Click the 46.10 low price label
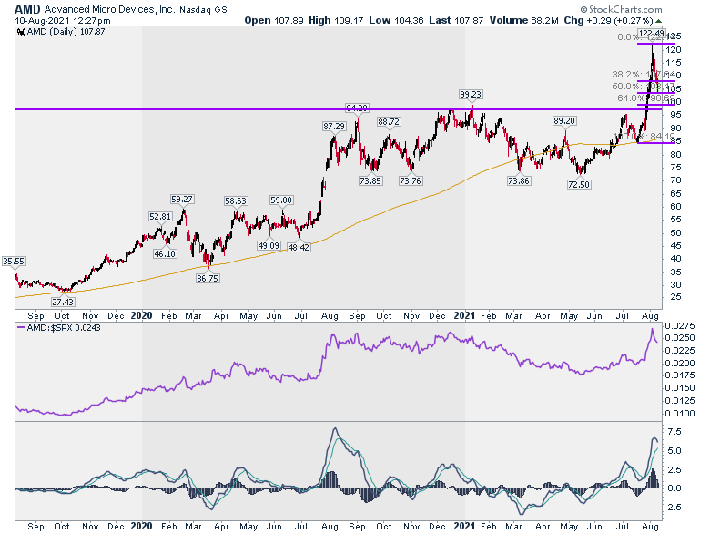The image size is (710, 534). pos(165,253)
